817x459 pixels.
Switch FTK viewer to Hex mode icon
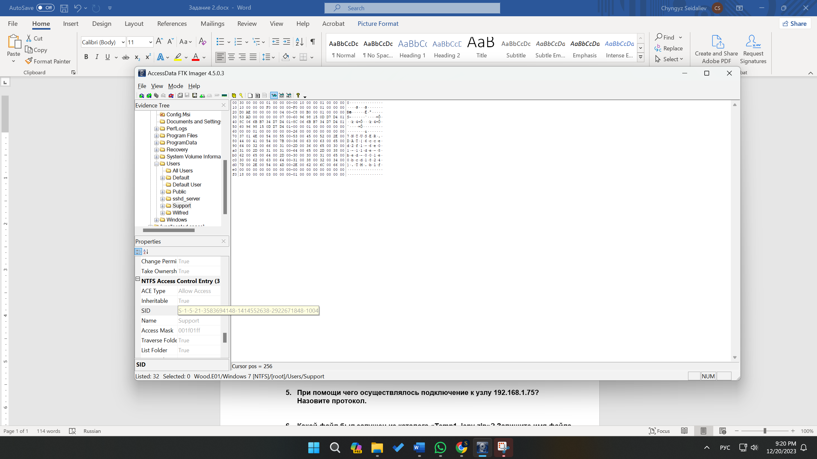point(289,95)
